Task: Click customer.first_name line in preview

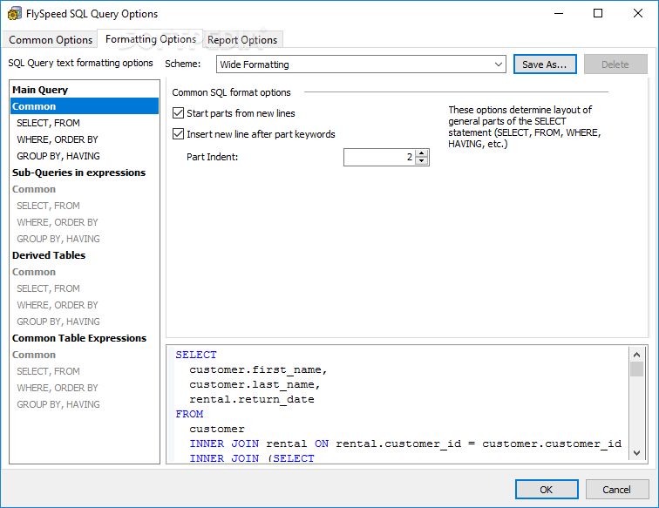Action: click(258, 369)
